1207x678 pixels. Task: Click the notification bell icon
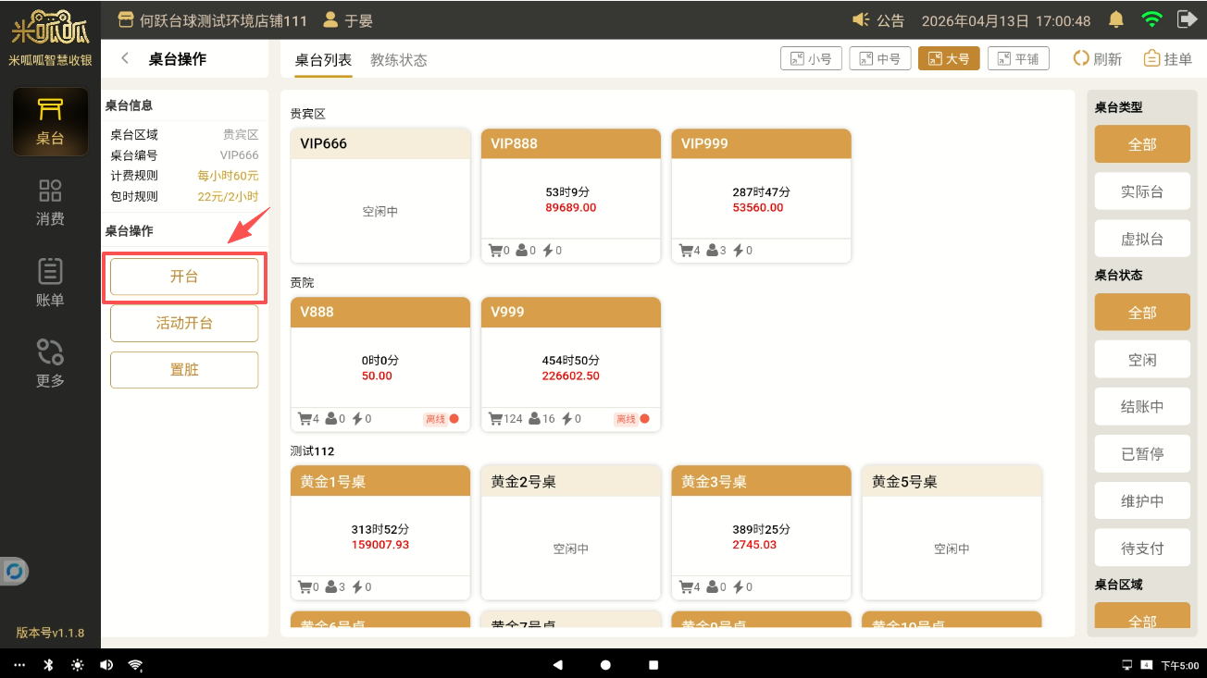pos(1116,19)
